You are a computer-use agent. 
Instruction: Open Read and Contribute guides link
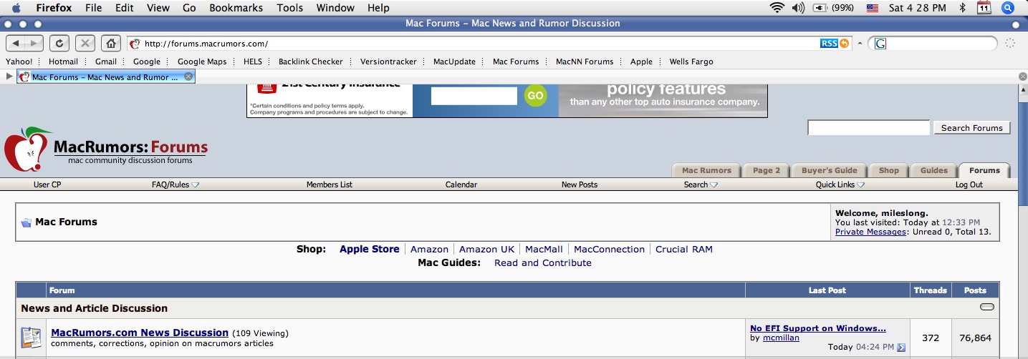(543, 263)
